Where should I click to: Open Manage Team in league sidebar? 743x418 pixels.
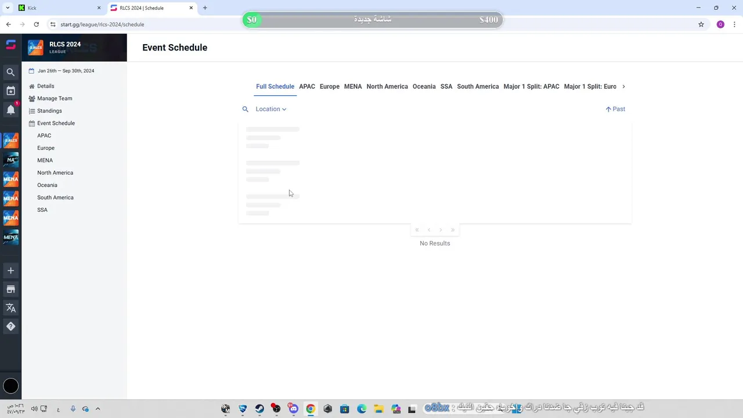click(x=55, y=98)
